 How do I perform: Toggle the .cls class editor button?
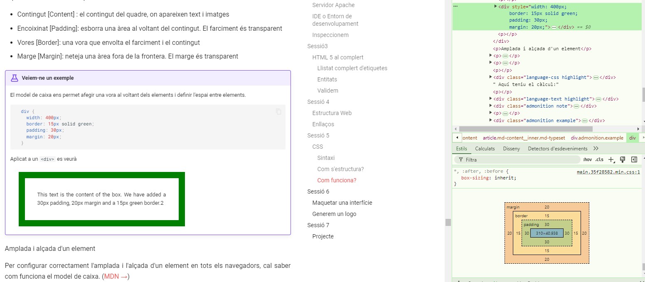tap(599, 159)
